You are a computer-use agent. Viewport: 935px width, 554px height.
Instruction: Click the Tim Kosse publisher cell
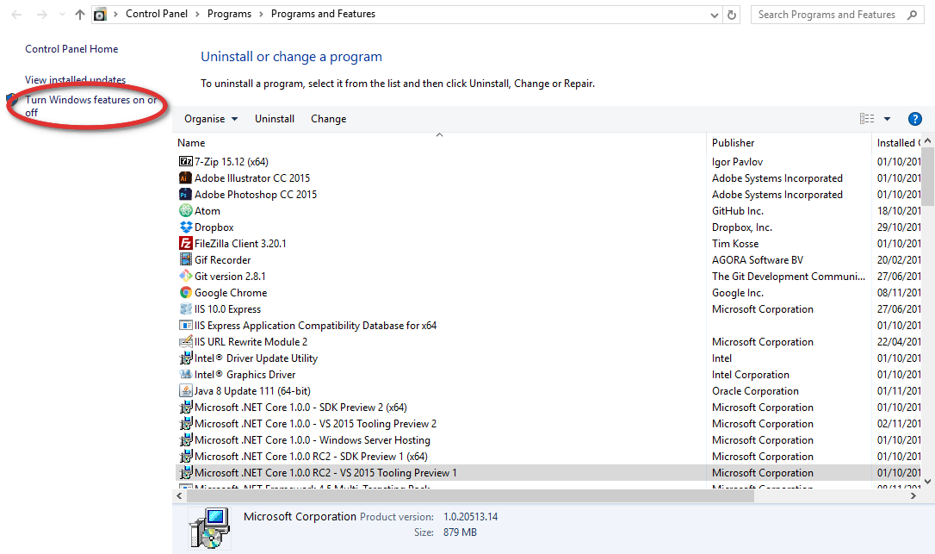[x=735, y=244]
